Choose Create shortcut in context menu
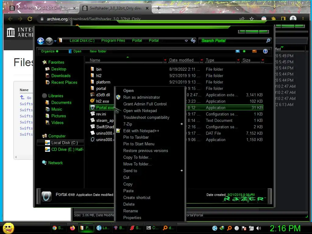The width and height of the screenshot is (312, 234). [137, 197]
